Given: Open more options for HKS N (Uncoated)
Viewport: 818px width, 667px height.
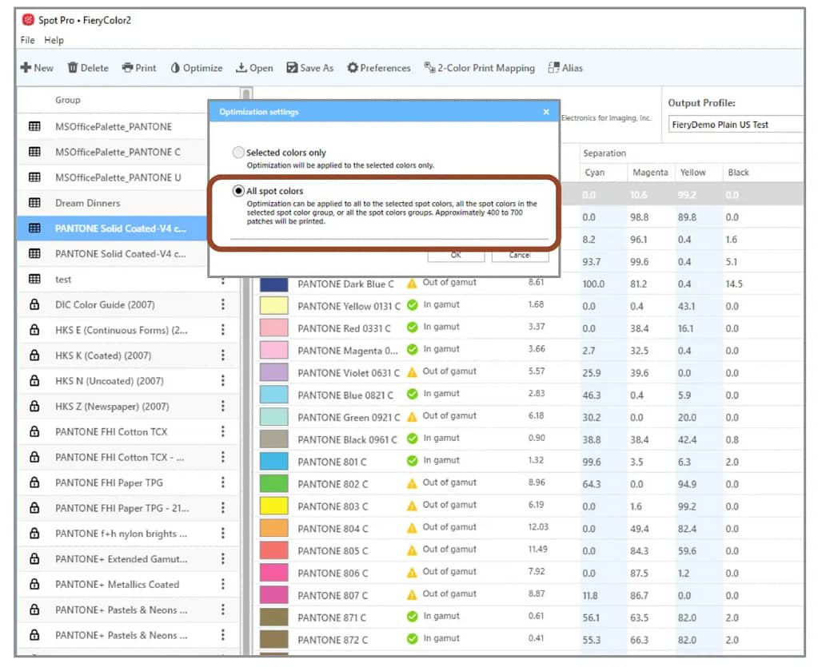Looking at the screenshot, I should point(223,380).
